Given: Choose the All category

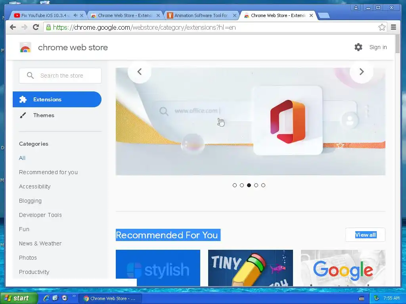Looking at the screenshot, I should click(22, 158).
